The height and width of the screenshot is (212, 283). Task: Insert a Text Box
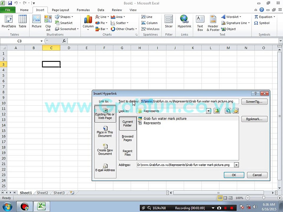click(200, 23)
